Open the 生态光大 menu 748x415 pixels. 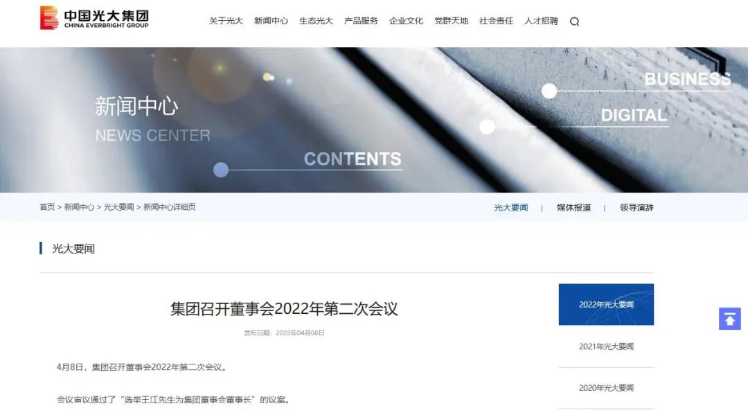click(316, 21)
